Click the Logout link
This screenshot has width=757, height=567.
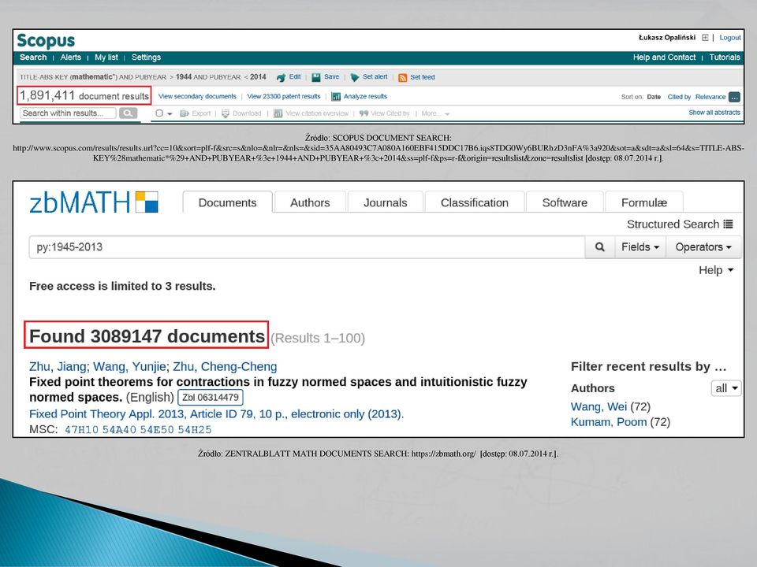[730, 38]
